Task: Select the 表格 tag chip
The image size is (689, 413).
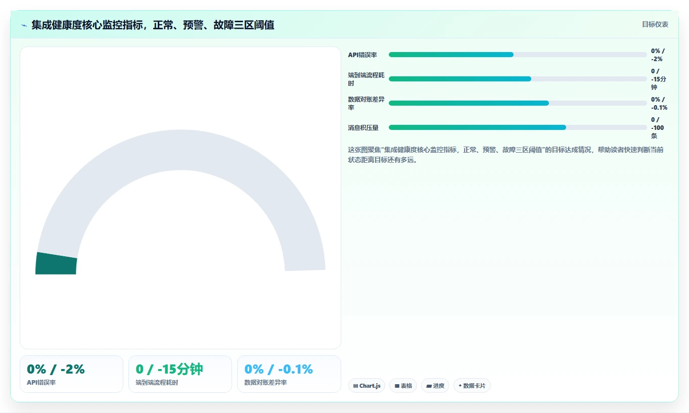Action: click(403, 386)
